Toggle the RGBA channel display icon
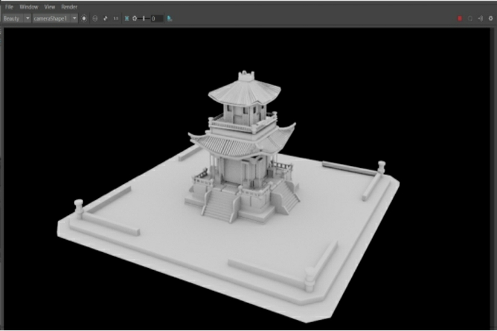The height and width of the screenshot is (331, 497). tap(84, 19)
